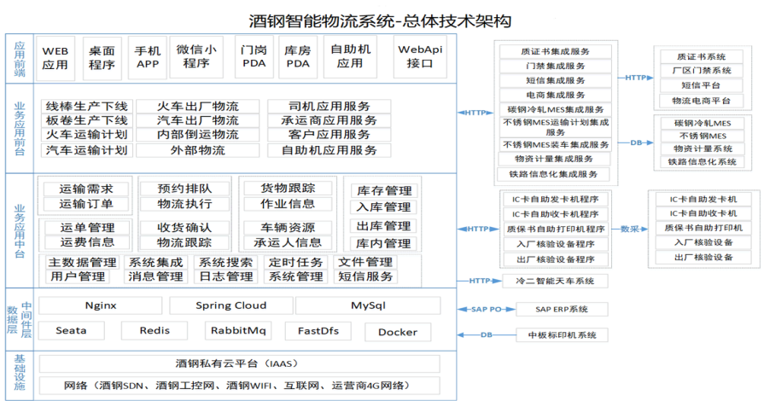Viewport: 764px width, 401px height.
Task: Select the '车辆资源' module
Action: tap(288, 228)
